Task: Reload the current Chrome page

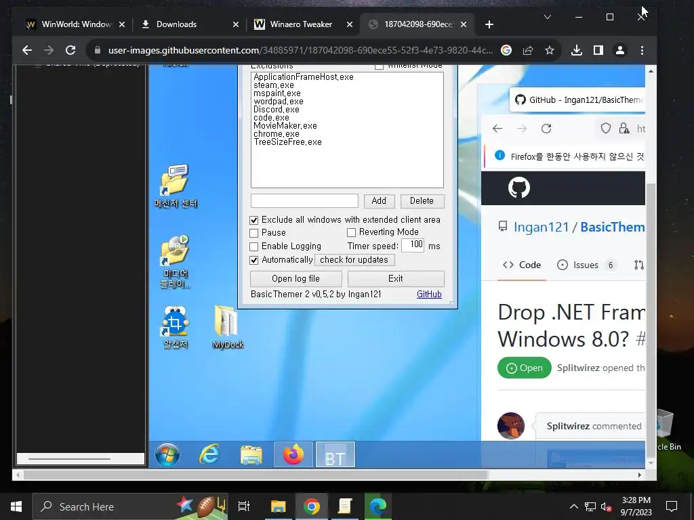Action: pyautogui.click(x=70, y=50)
